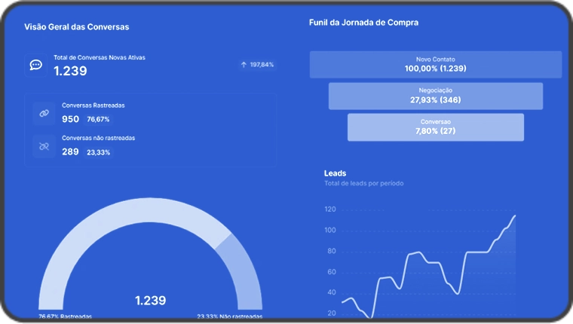This screenshot has width=573, height=324.
Task: Click the Funil da Jornada de Compra heading
Action: point(363,23)
